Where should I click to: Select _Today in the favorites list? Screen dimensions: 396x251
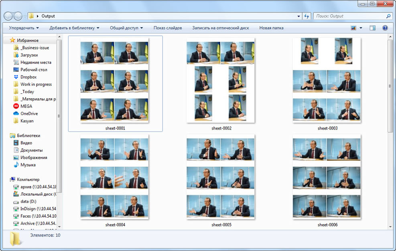[x=27, y=91]
